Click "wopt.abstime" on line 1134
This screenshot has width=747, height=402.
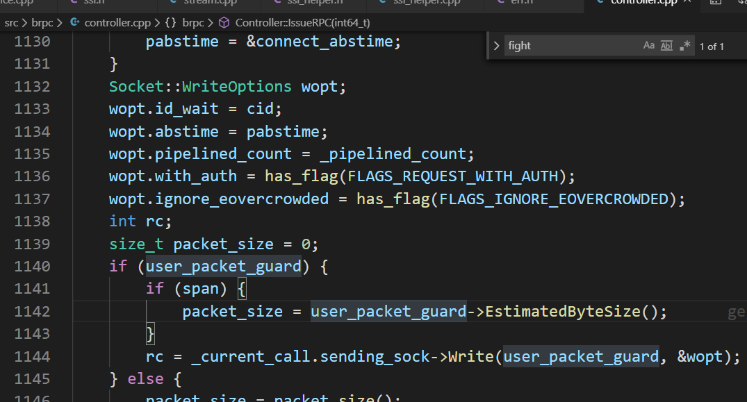tap(164, 132)
